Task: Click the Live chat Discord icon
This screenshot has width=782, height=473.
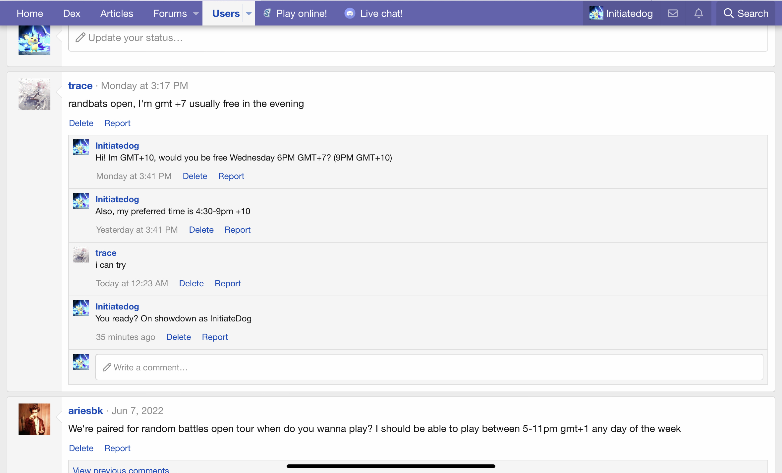Action: (x=350, y=13)
